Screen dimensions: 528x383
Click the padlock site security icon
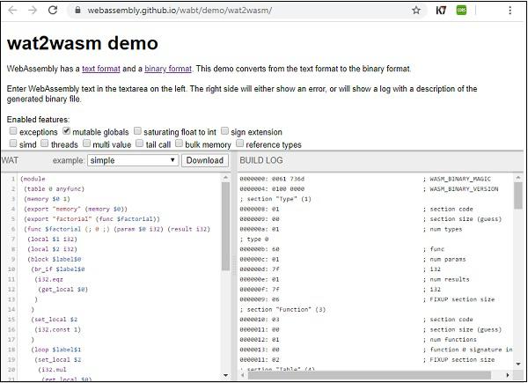tap(77, 11)
